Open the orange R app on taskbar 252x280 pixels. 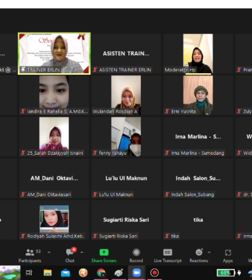tap(83, 273)
